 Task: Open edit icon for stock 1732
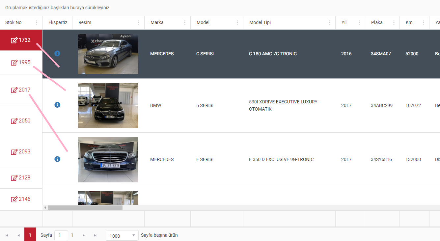(x=14, y=40)
